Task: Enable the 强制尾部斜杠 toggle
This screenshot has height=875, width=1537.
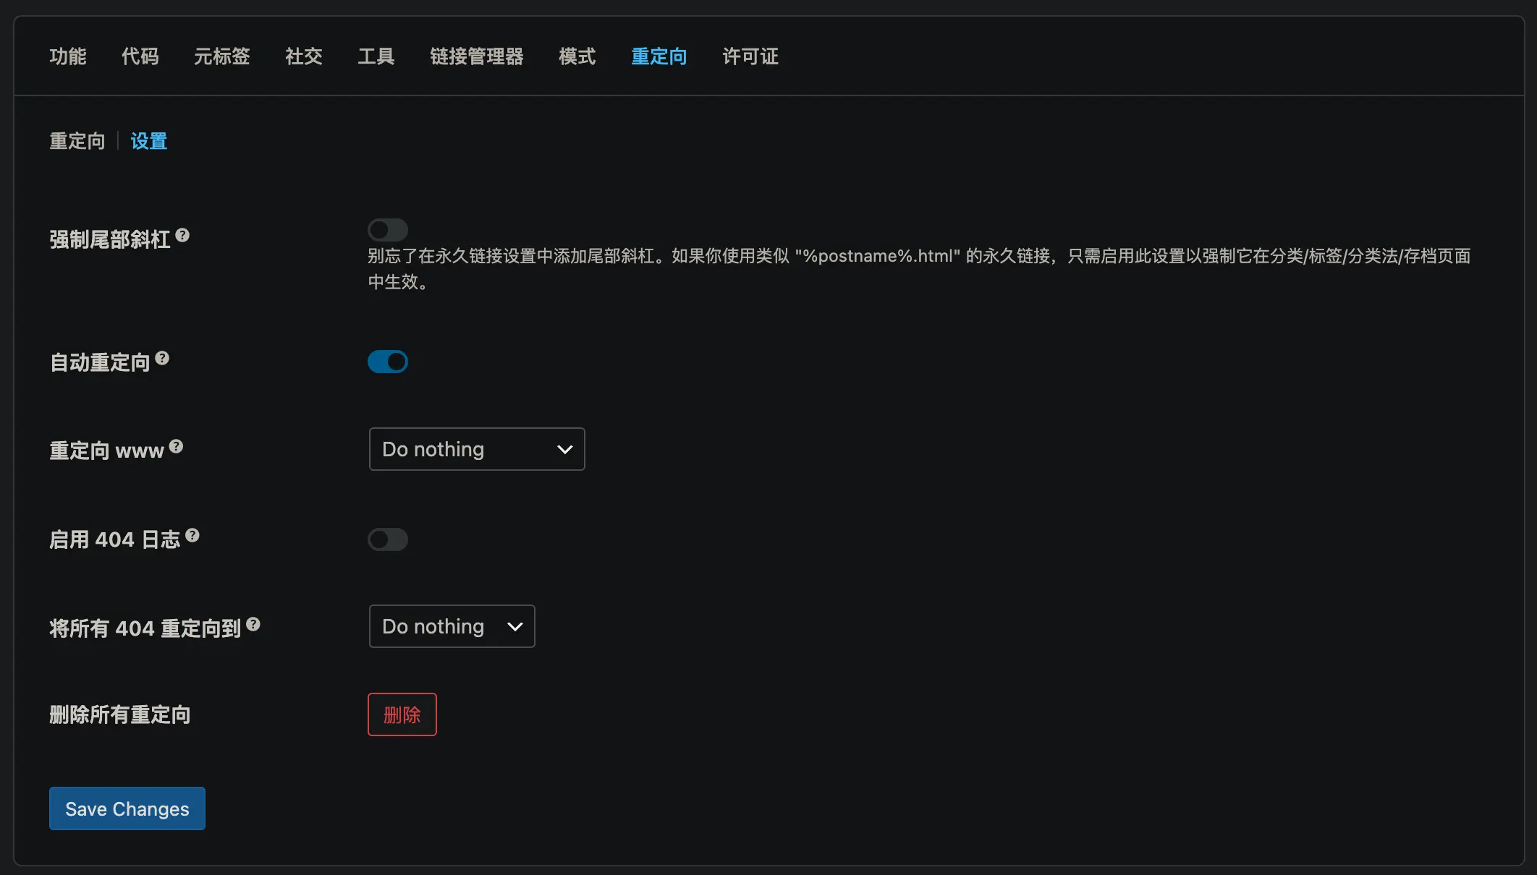Action: (x=388, y=230)
